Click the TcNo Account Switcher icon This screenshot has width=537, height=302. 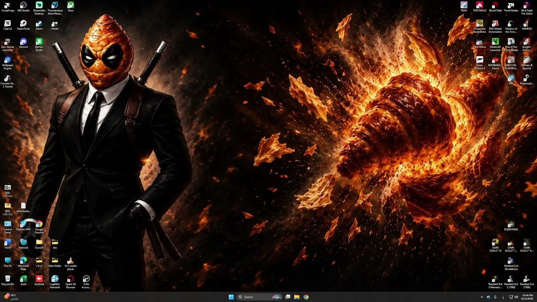86,282
